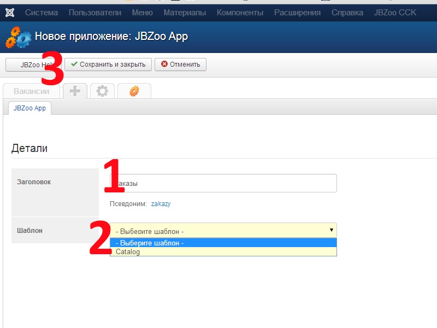437x328 pixels.
Task: Open the orange gear tab
Action: click(134, 91)
